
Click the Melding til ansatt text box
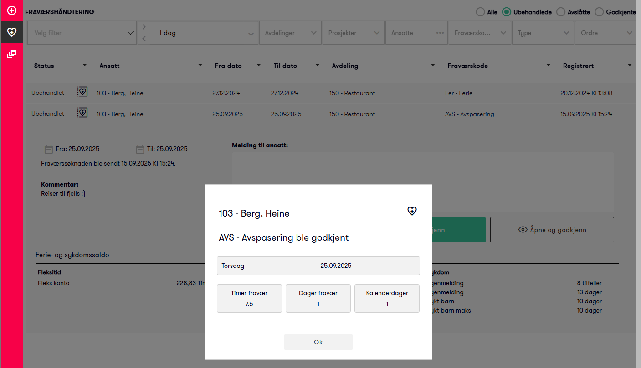423,168
